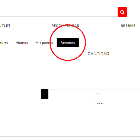Place the cursor in the top search bar
Viewport: 140px width, 140px height.
(x=59, y=12)
